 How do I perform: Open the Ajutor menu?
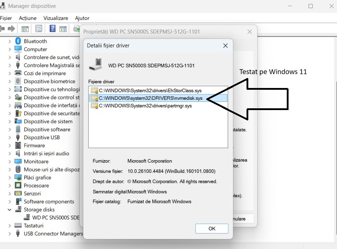(82, 18)
